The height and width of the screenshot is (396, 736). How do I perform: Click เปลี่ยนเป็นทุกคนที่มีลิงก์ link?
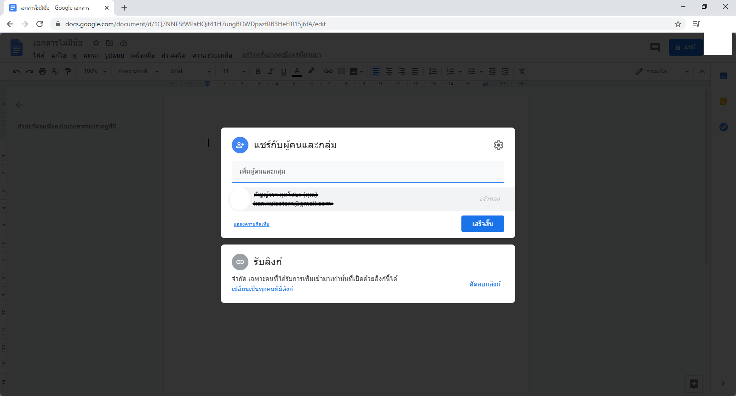point(262,289)
